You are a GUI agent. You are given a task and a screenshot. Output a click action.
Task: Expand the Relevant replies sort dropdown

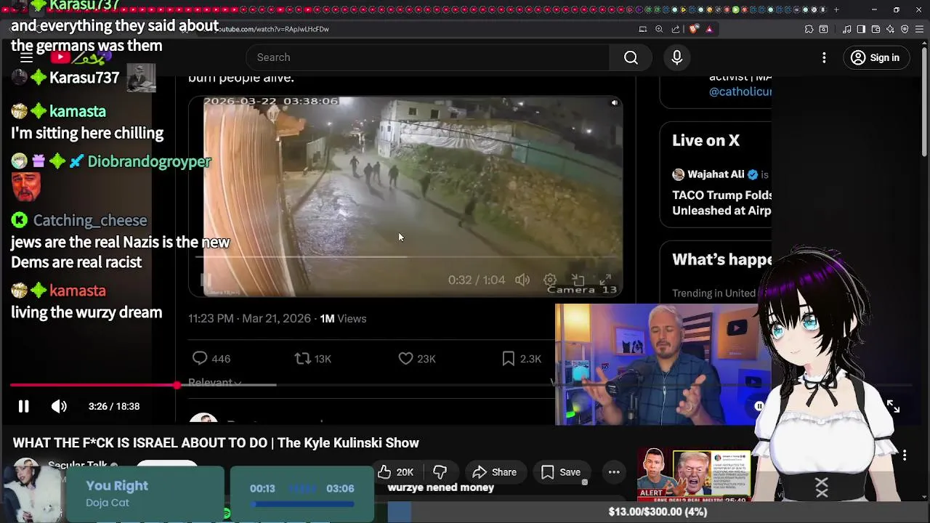[x=215, y=383]
